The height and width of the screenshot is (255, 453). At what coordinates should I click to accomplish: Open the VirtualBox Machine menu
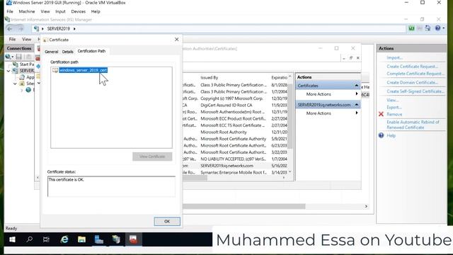click(x=27, y=11)
